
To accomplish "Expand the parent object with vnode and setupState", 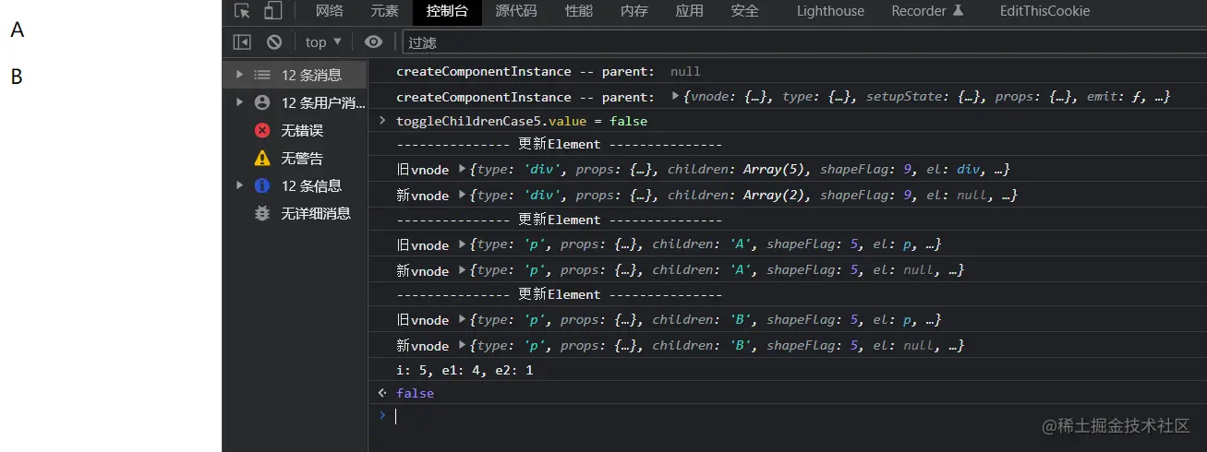I will [x=676, y=97].
